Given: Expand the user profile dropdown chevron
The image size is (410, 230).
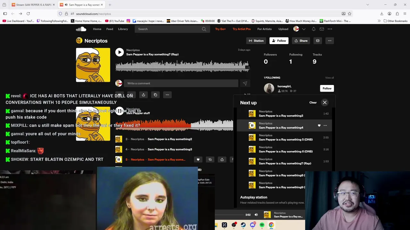Looking at the screenshot, I should (304, 29).
